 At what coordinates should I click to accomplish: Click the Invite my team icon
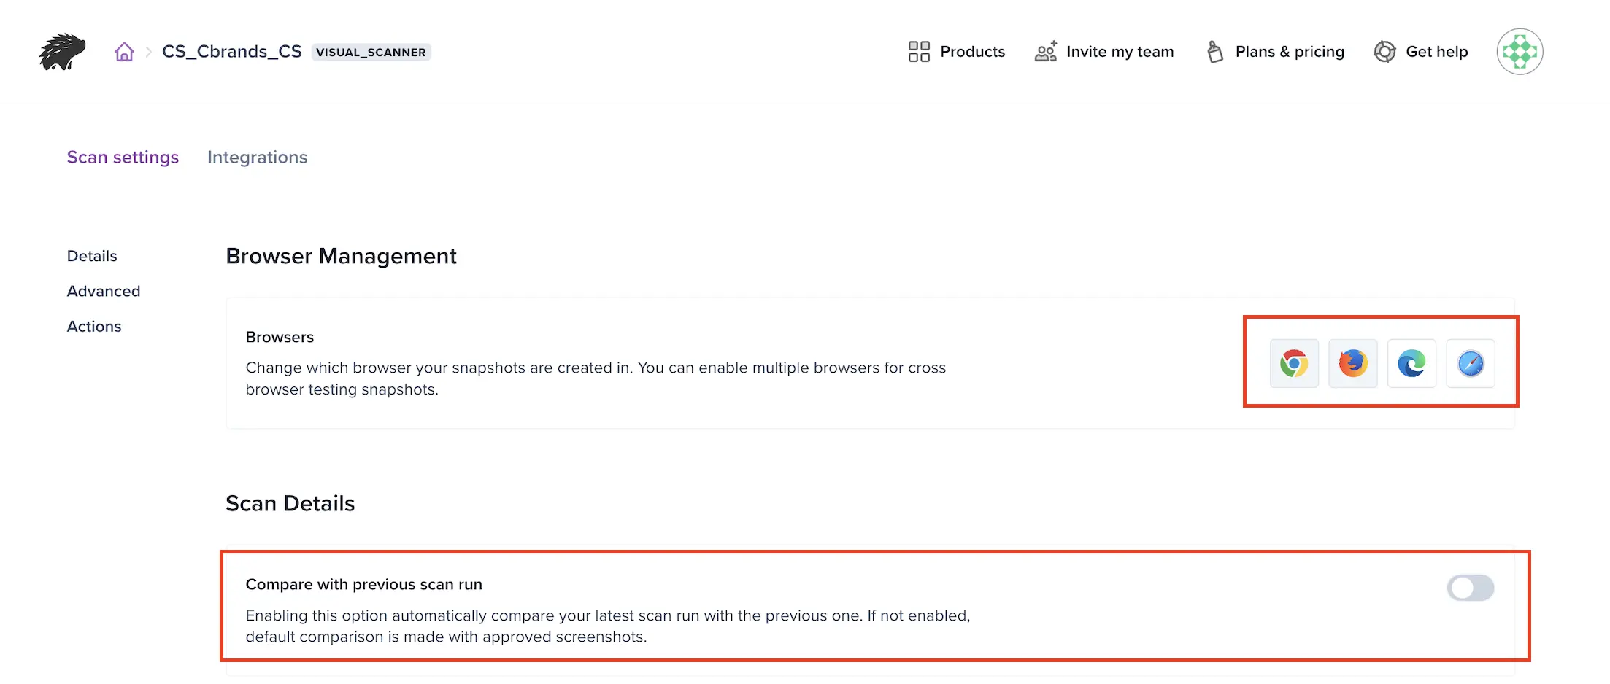coord(1046,52)
